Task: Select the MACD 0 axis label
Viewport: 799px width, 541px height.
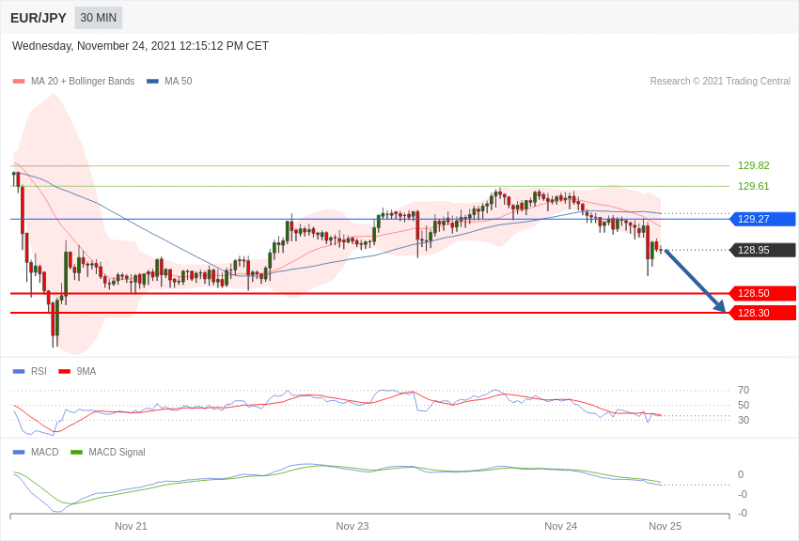Action: coord(741,474)
